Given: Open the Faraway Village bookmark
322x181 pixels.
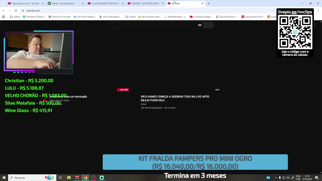Looking at the screenshot, I should pos(201,17).
